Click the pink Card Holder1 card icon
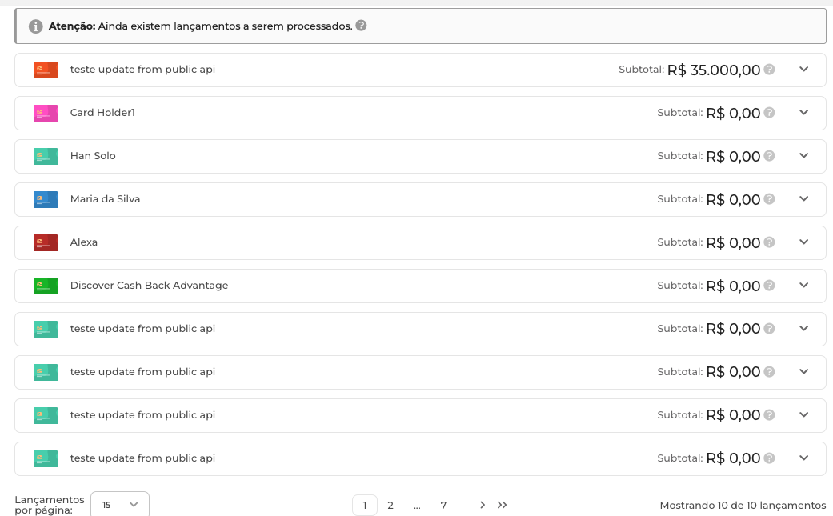The image size is (833, 516). [46, 114]
